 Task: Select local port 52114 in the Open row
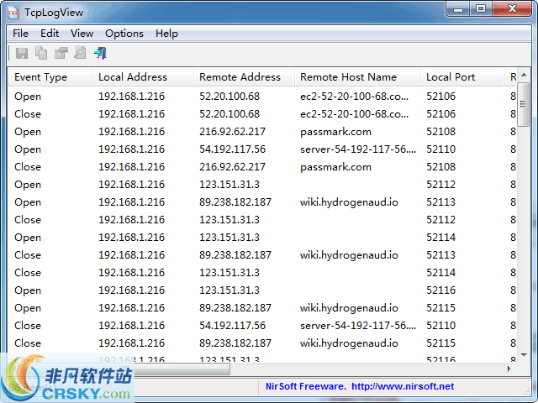440,237
